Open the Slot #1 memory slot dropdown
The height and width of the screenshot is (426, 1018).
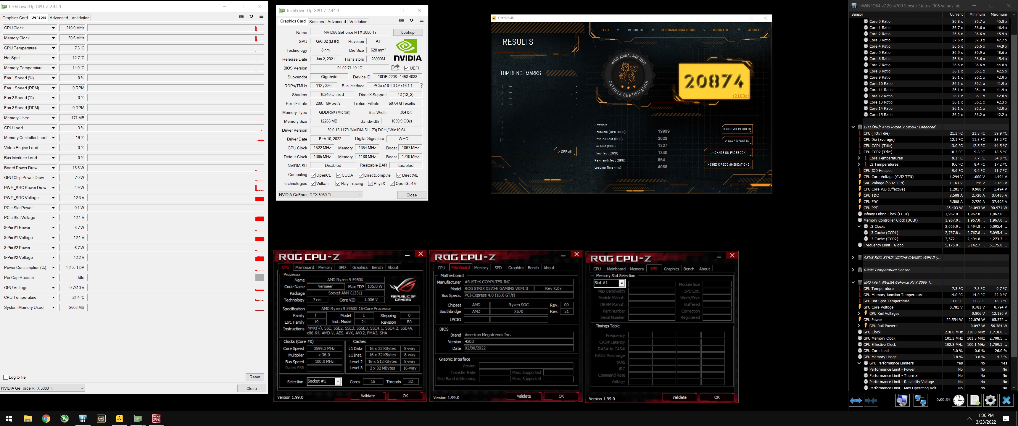point(622,283)
